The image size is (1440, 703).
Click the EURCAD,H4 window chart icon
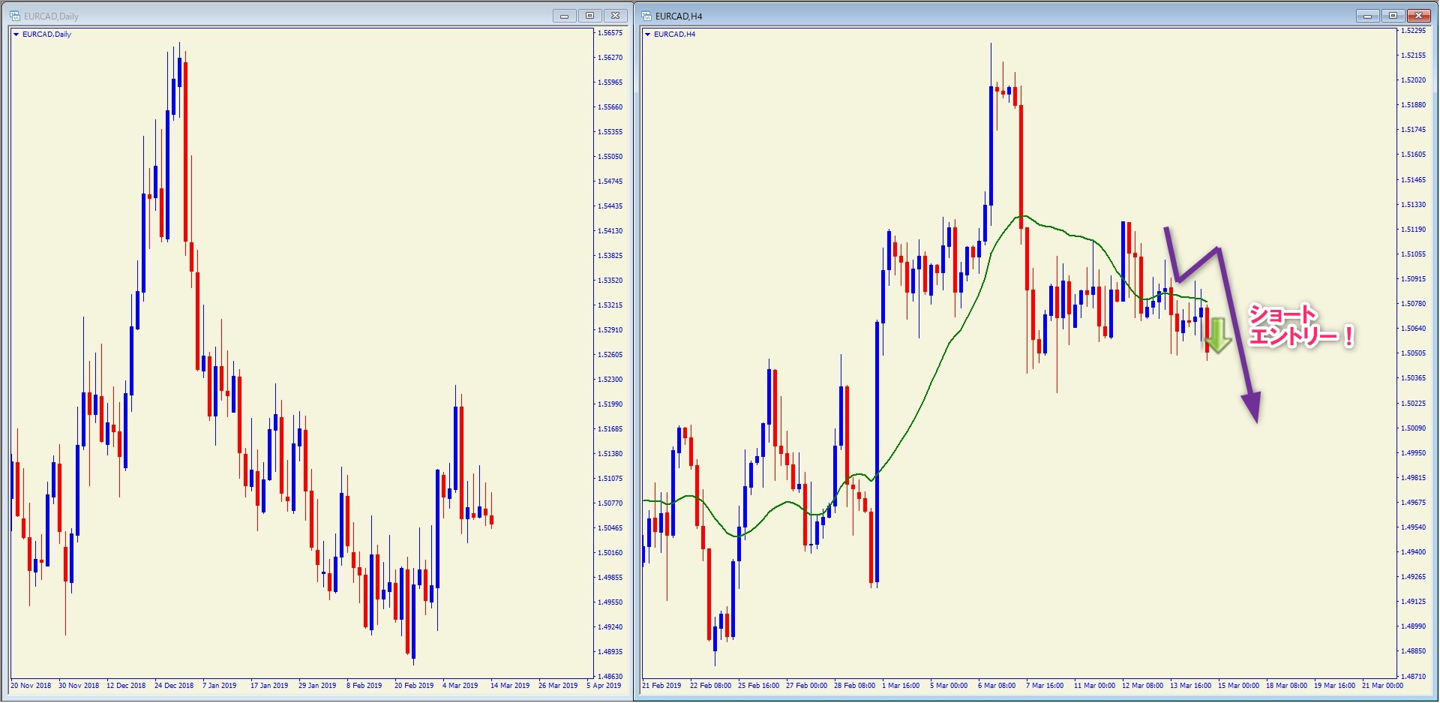646,16
